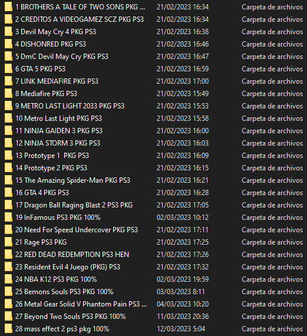Select the '6 GTA 5 PKG PS3' name
This screenshot has width=307, height=336.
[40, 69]
